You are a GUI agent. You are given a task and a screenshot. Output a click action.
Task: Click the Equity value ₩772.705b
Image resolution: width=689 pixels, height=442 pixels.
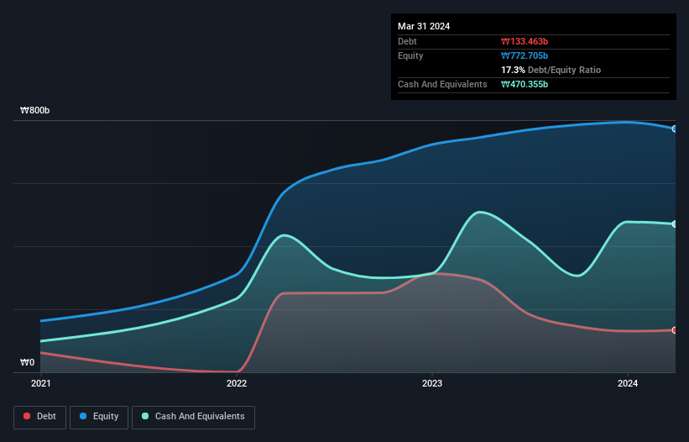(x=525, y=55)
